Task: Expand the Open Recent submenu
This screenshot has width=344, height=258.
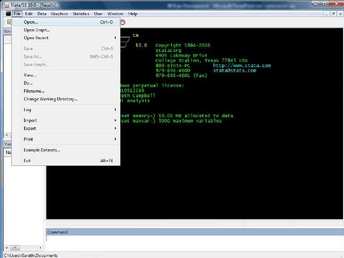Action: click(66, 38)
